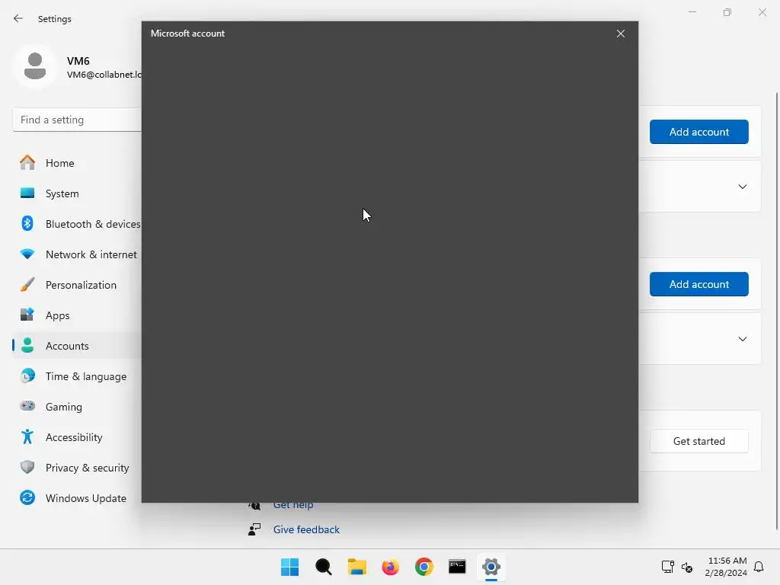Go to Personalization settings

77,285
